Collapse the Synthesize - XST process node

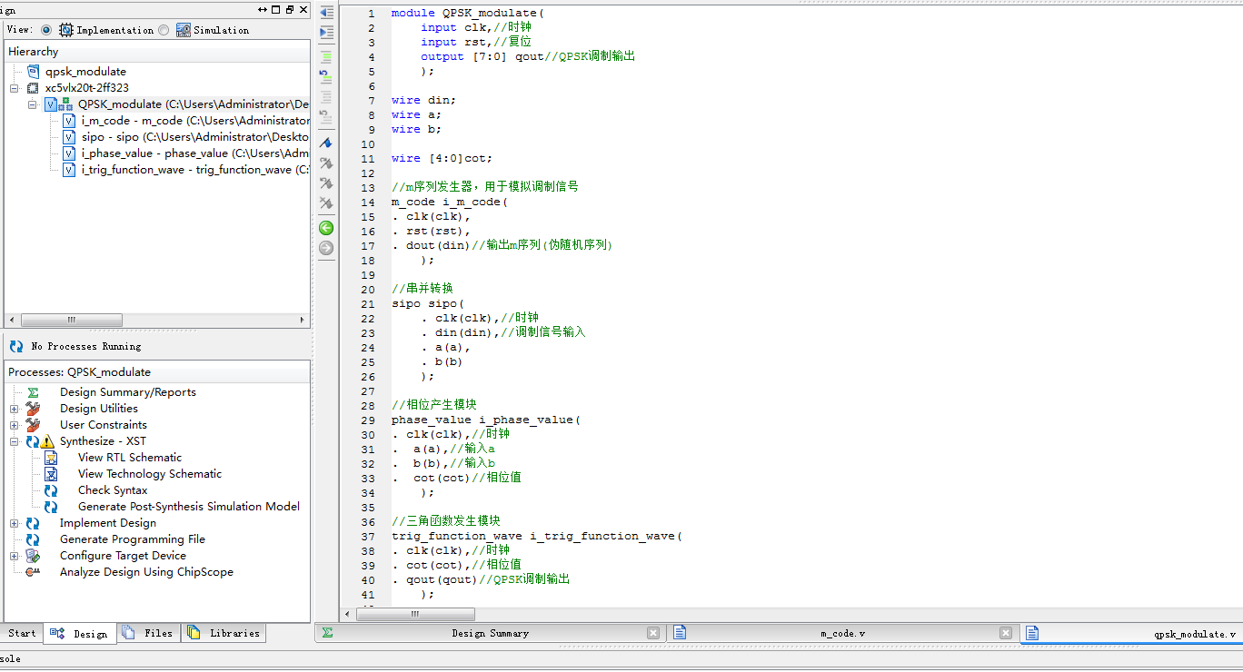tap(13, 441)
